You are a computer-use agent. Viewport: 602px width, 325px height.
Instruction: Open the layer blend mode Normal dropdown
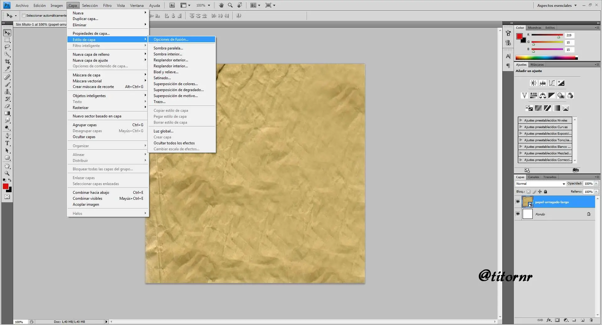pos(541,184)
